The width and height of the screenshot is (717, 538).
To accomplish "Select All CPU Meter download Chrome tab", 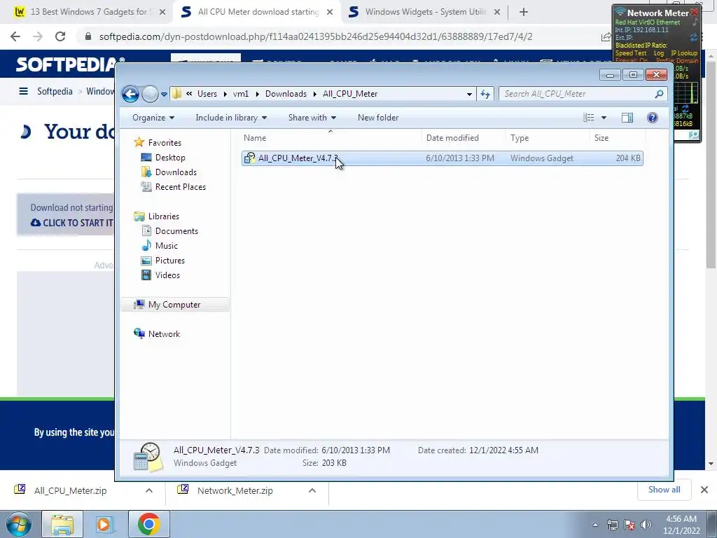I will pos(257,12).
